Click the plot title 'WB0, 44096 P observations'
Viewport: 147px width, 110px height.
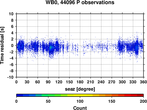point(80,2)
